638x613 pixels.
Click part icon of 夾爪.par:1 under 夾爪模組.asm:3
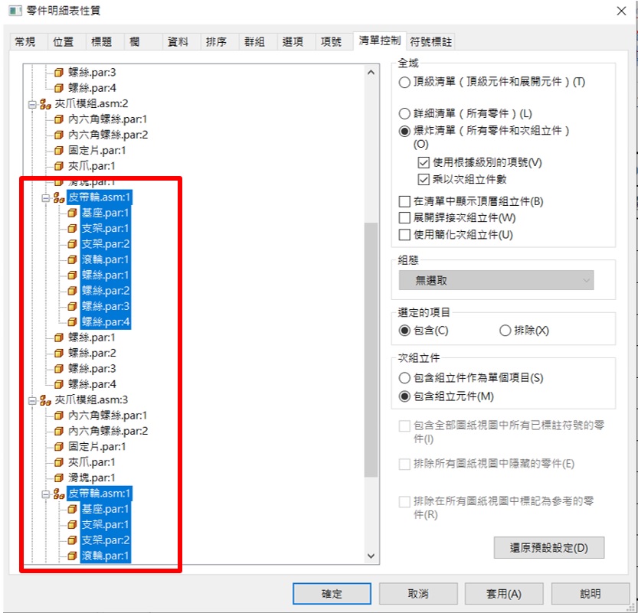[59, 462]
